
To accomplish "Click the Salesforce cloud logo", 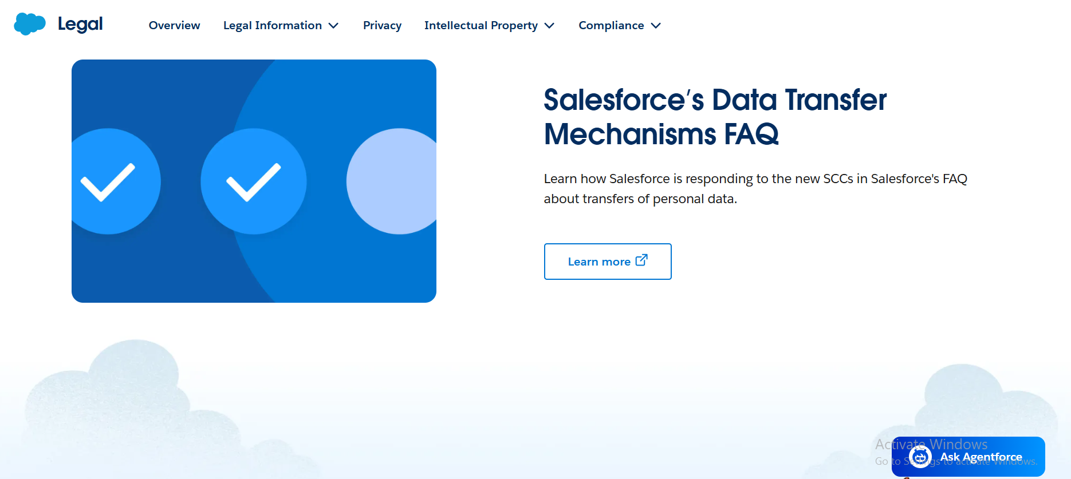I will point(29,24).
